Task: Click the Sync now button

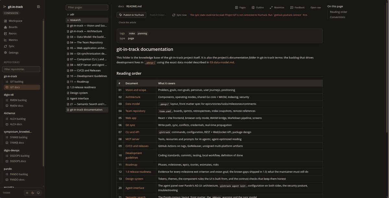Action: click(x=179, y=15)
